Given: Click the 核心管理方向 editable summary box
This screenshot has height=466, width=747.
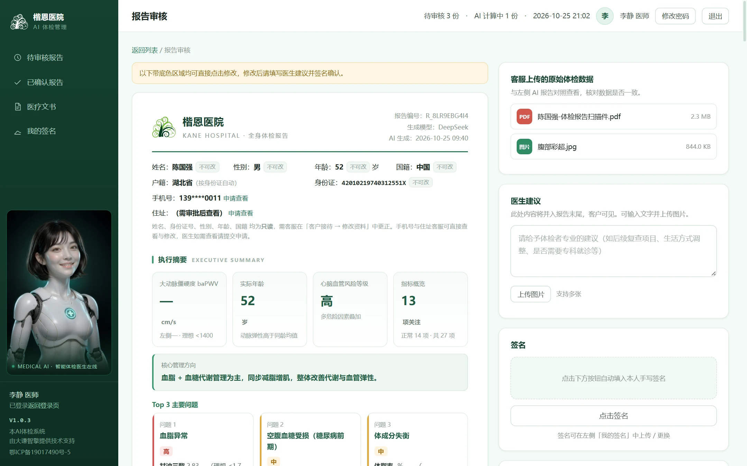Looking at the screenshot, I should 310,372.
